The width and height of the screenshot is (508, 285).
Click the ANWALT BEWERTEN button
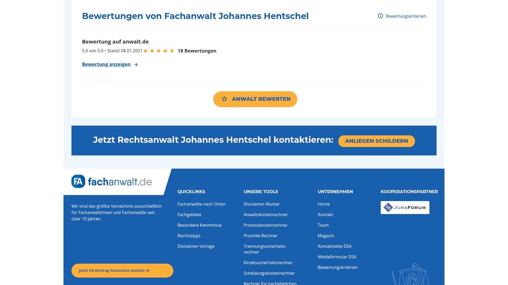tap(255, 99)
